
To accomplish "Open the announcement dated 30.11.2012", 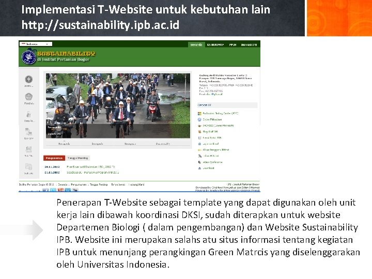I will coord(90,167).
